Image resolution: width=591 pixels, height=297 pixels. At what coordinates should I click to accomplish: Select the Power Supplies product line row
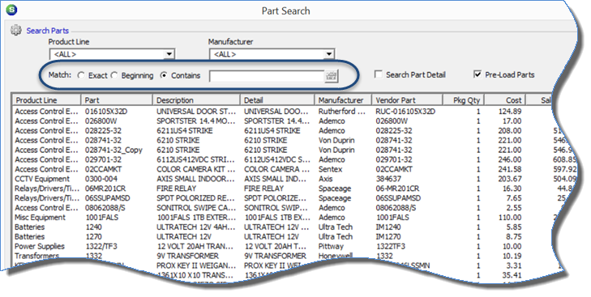coord(40,247)
